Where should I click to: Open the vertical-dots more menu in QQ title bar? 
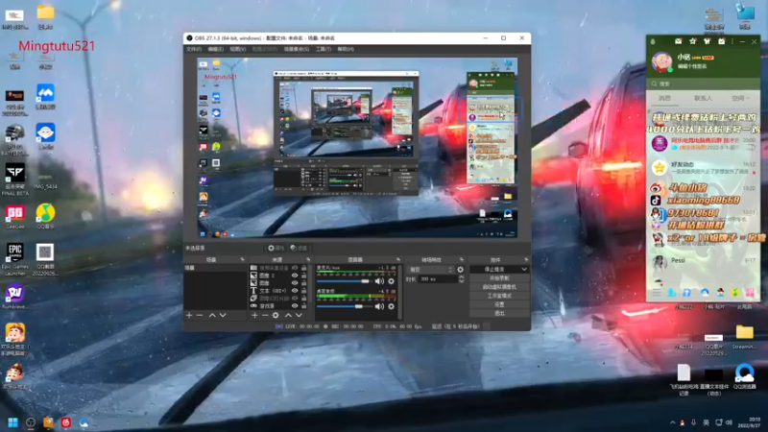732,41
